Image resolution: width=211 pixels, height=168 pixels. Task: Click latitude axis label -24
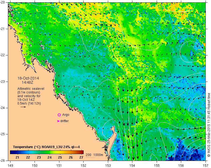2,108
